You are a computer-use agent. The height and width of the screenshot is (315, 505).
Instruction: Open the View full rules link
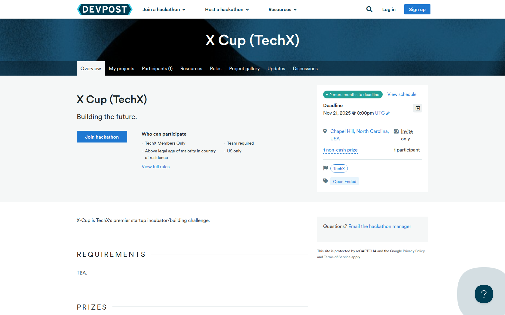156,167
